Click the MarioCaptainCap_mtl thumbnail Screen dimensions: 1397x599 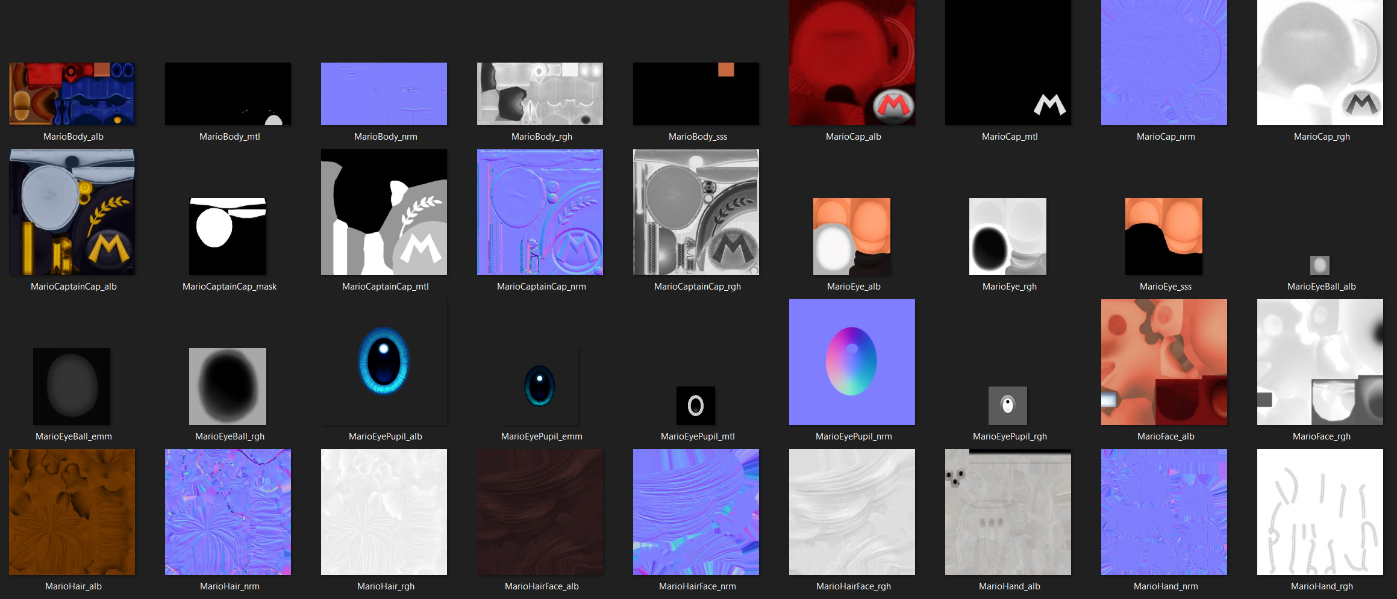(384, 213)
